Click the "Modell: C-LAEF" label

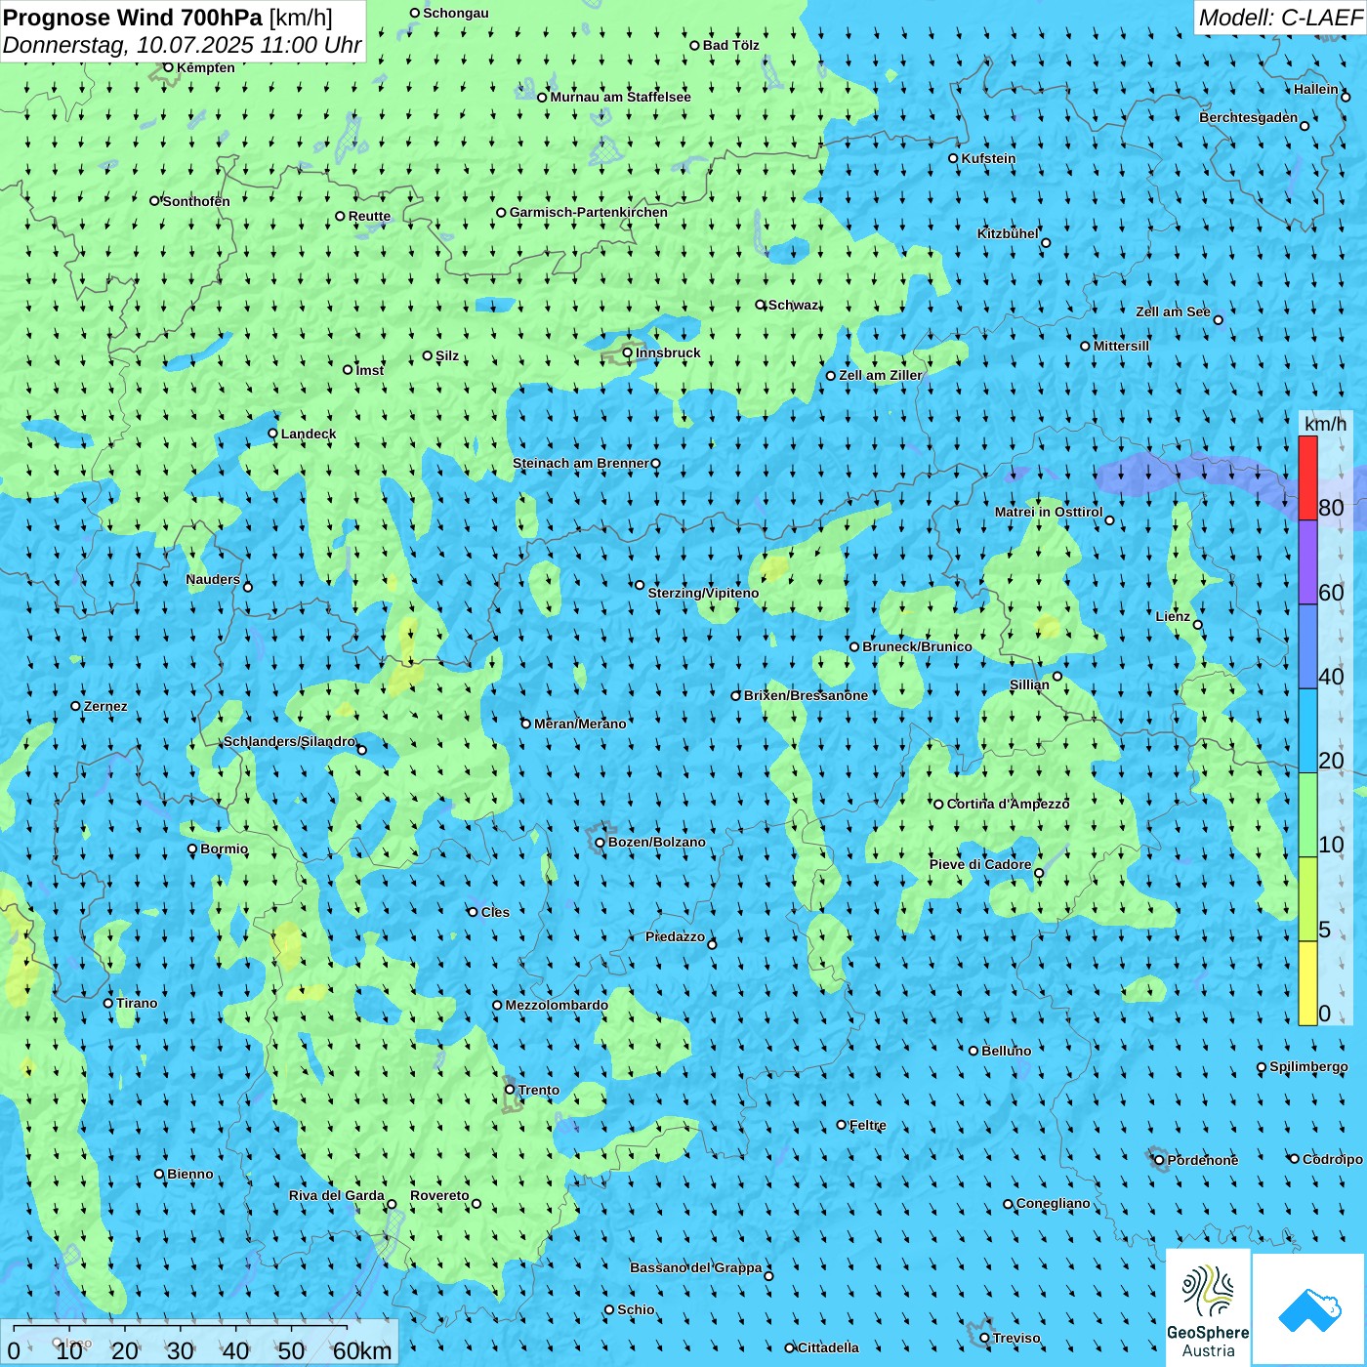pyautogui.click(x=1280, y=18)
